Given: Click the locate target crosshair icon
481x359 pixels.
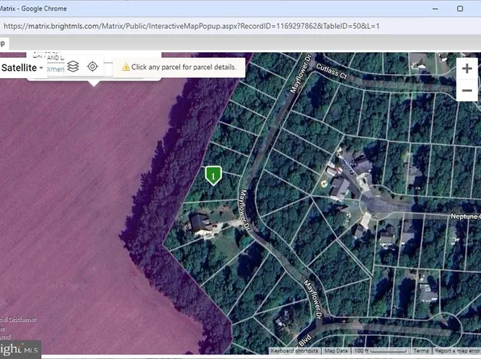Looking at the screenshot, I should pos(92,67).
